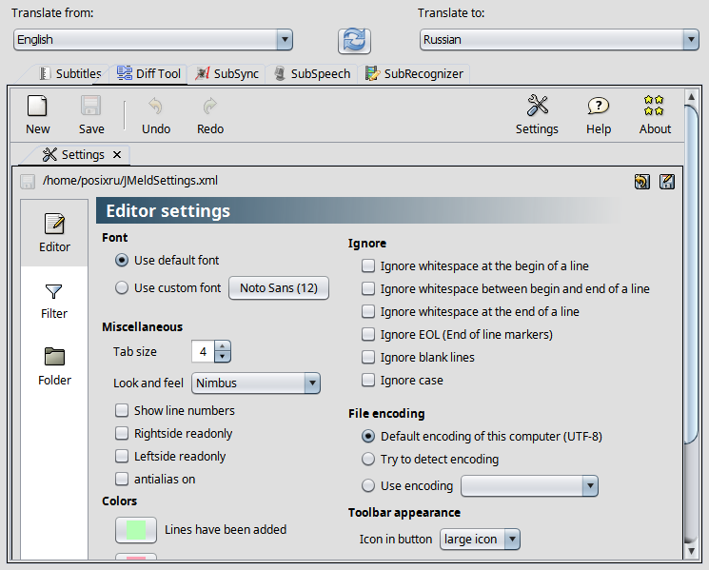Image resolution: width=709 pixels, height=570 pixels.
Task: Click the vertical scrollbar down arrow
Action: pyautogui.click(x=691, y=551)
